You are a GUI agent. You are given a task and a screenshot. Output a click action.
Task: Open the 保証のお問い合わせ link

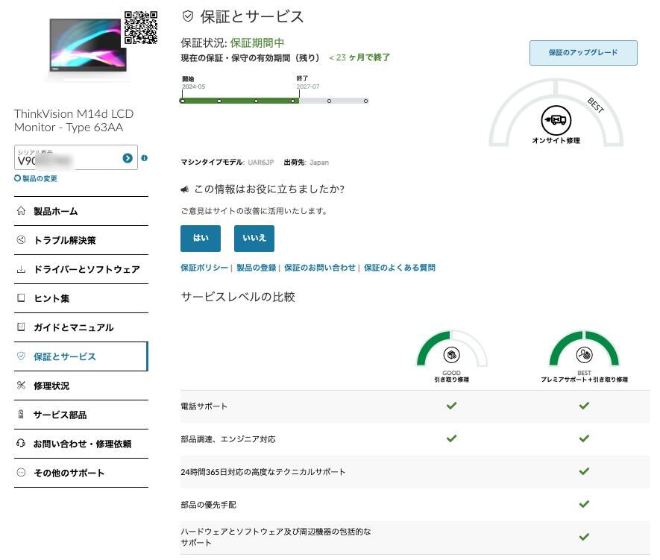320,268
